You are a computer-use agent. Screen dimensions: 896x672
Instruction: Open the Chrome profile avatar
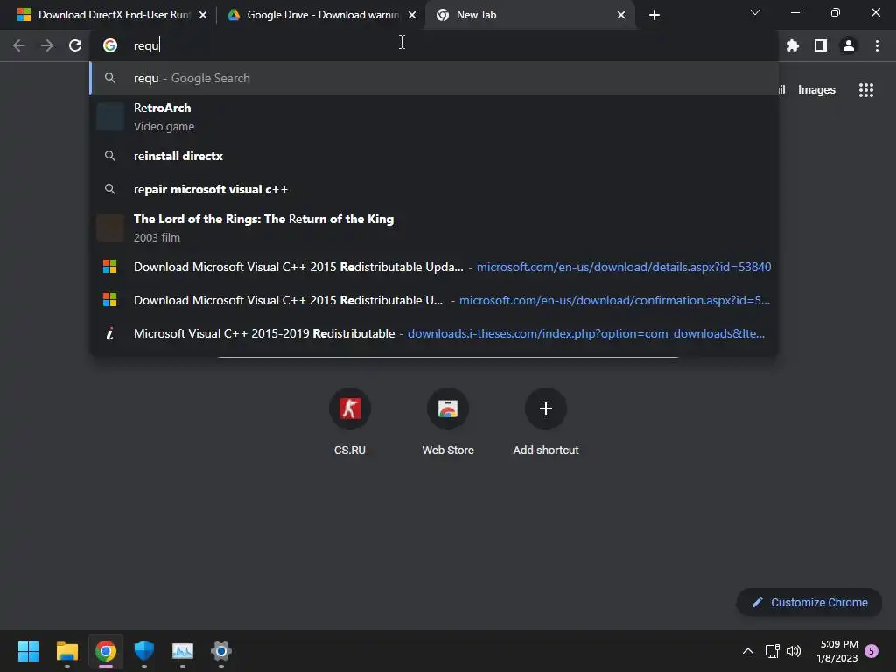click(x=849, y=45)
